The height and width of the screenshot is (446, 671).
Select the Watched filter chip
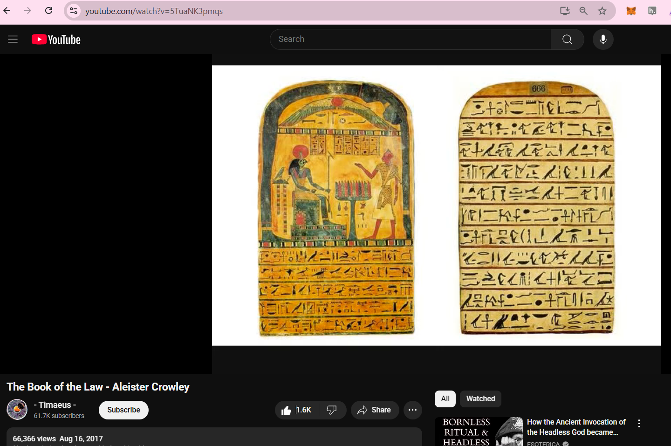pos(480,399)
